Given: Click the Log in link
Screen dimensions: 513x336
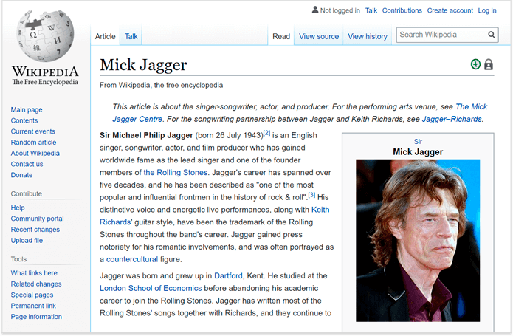Looking at the screenshot, I should click(x=487, y=10).
